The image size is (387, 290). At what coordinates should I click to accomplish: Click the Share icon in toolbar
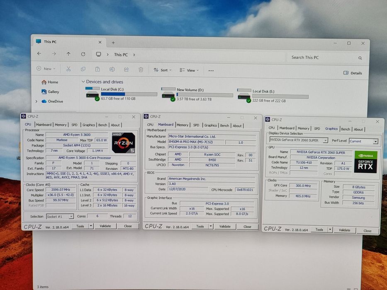click(x=127, y=70)
